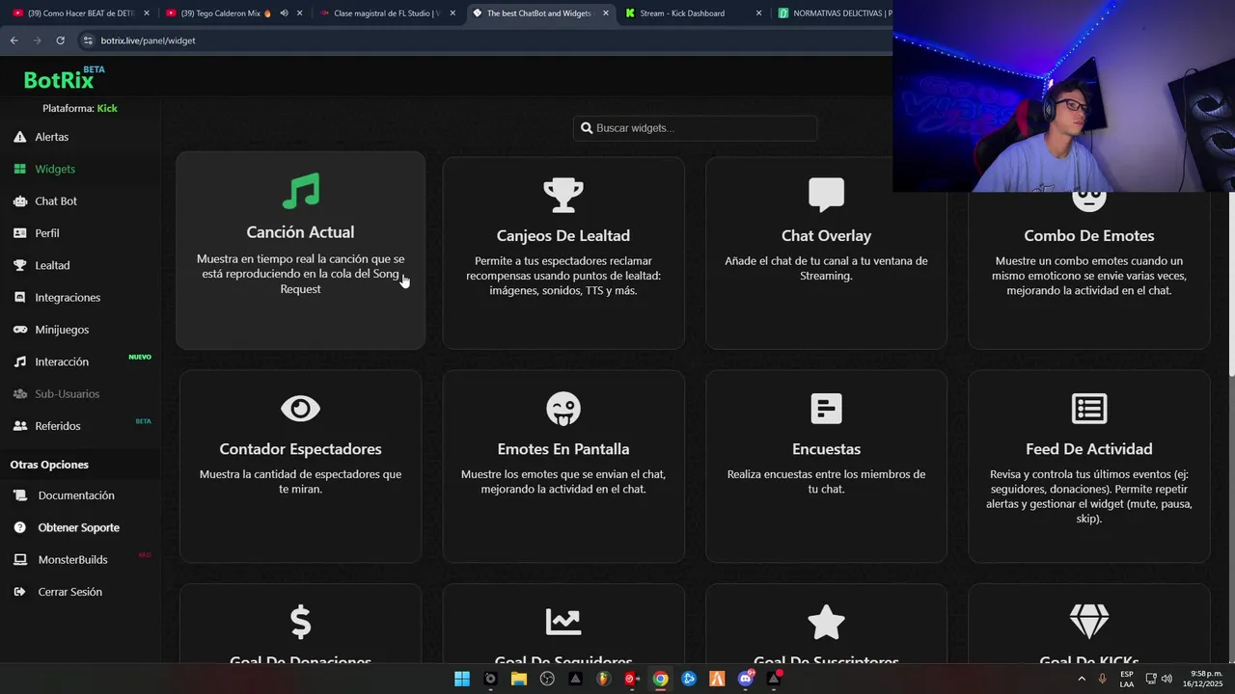
Task: Open Lealtad with the trophy sidebar icon
Action: coord(19,265)
